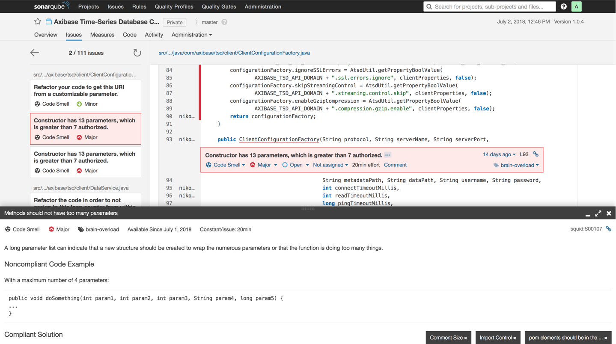Open the Code Smell type dropdown on the issue
The width and height of the screenshot is (616, 344).
[226, 165]
